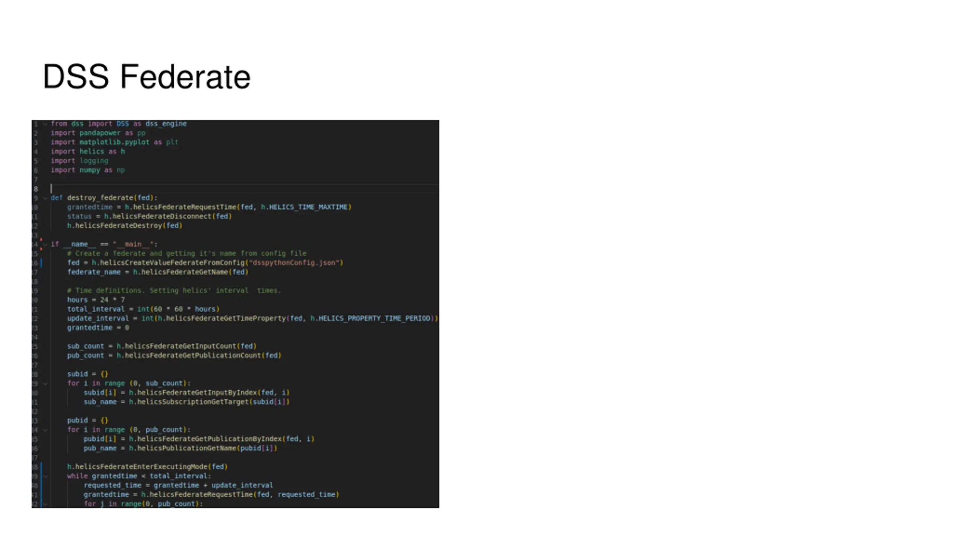
Task: Fold the 'for i in range sub_count' loop
Action: [45, 383]
